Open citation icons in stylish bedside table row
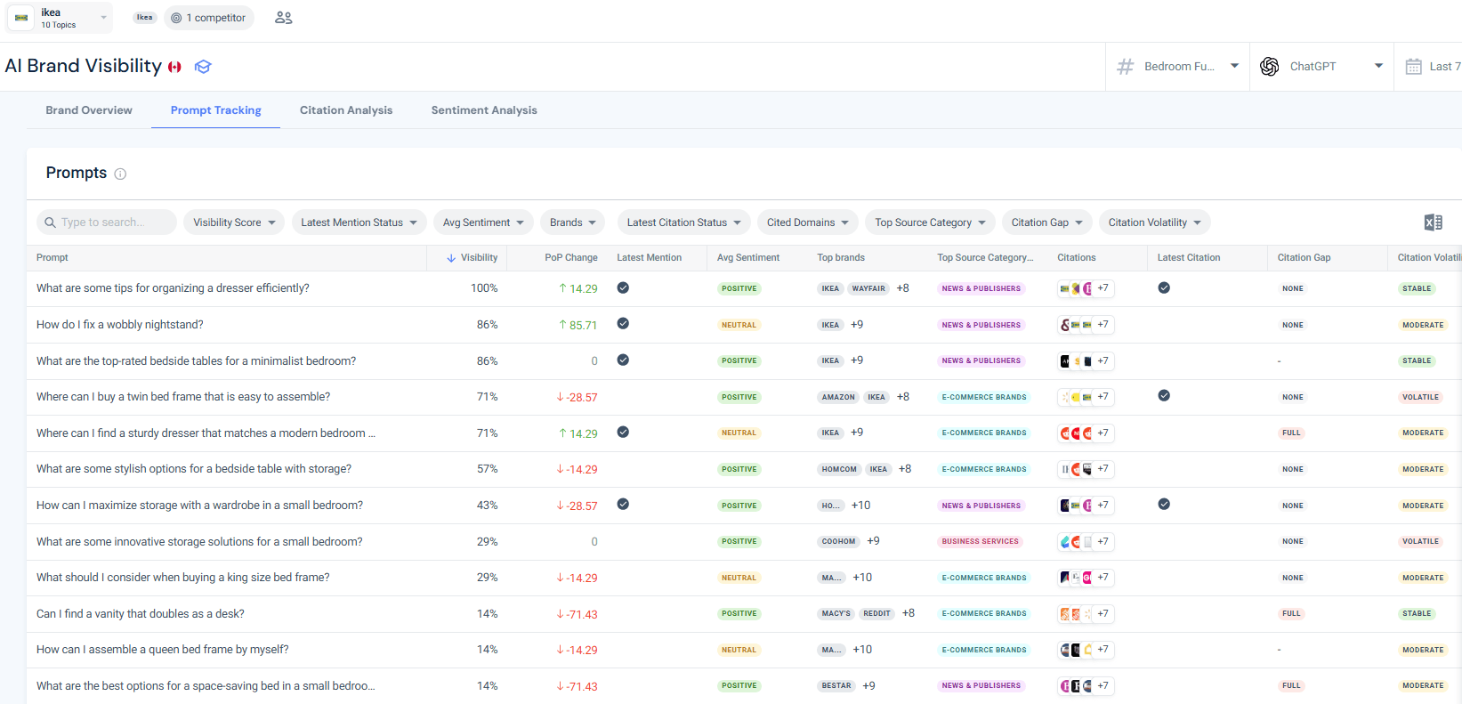1462x704 pixels. 1086,469
